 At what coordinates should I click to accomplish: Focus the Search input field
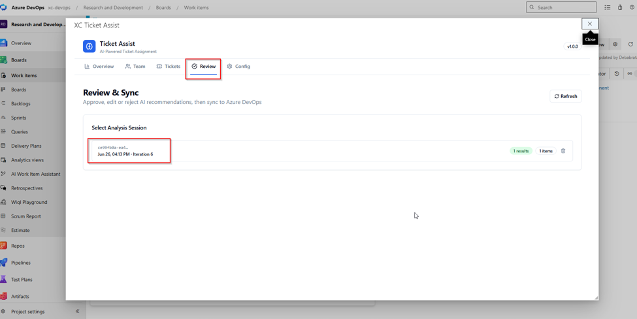pyautogui.click(x=561, y=7)
